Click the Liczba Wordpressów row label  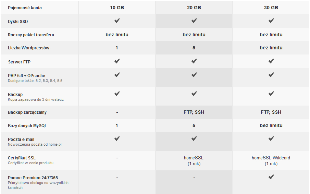pyautogui.click(x=28, y=48)
